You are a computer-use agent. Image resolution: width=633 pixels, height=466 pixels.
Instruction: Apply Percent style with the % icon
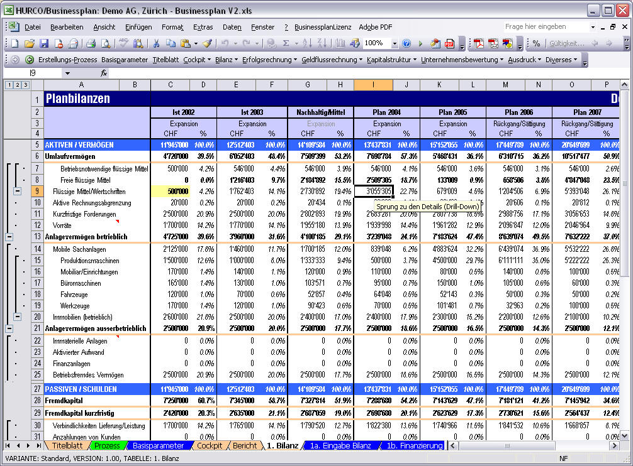coord(537,43)
